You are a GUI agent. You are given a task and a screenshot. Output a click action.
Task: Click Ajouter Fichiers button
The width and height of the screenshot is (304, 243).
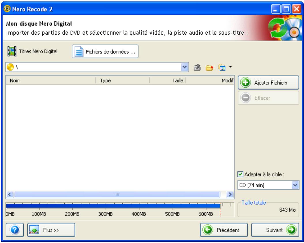[x=268, y=82]
